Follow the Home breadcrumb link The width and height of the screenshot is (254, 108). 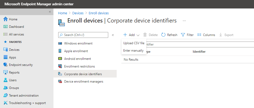[62, 13]
